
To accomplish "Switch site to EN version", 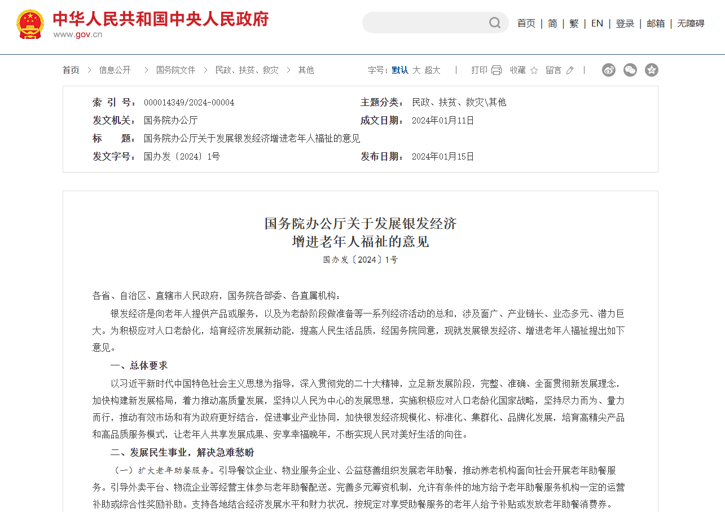I will [597, 23].
